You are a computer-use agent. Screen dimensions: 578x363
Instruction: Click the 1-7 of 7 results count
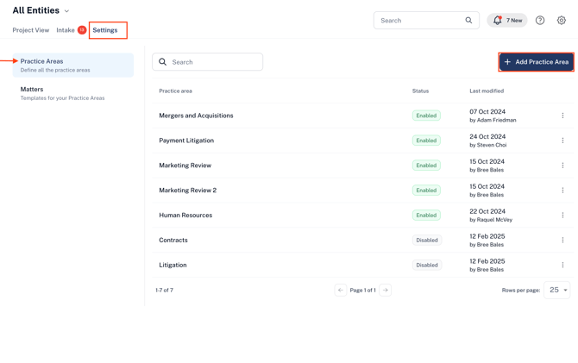point(164,290)
